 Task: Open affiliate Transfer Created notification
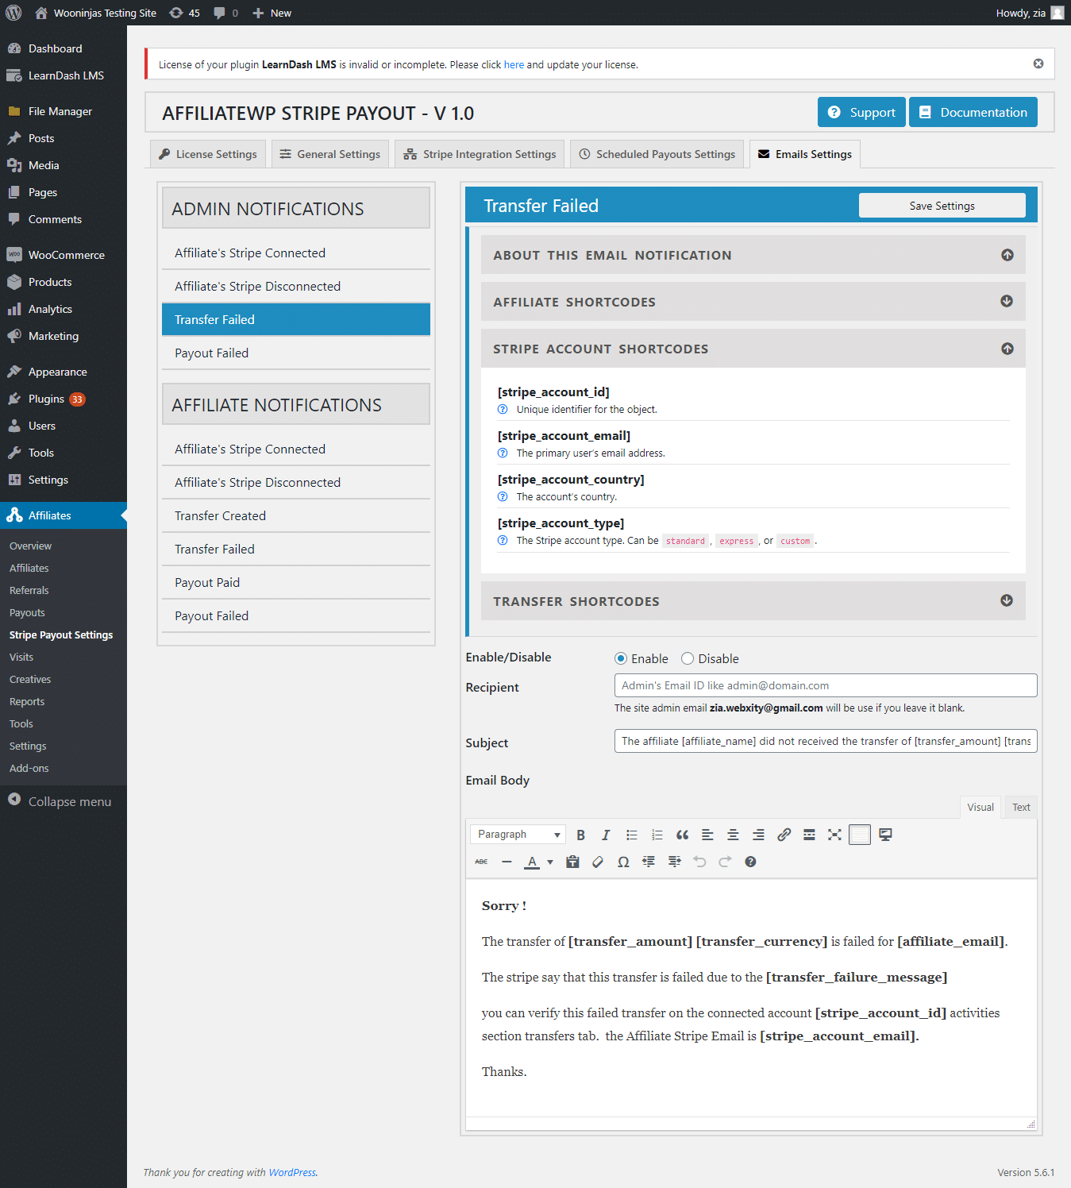(296, 515)
